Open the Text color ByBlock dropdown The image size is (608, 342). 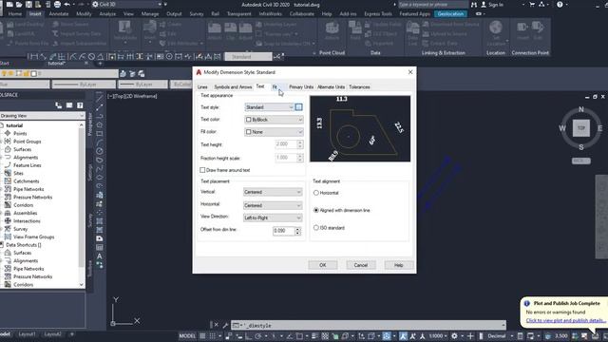pyautogui.click(x=274, y=120)
